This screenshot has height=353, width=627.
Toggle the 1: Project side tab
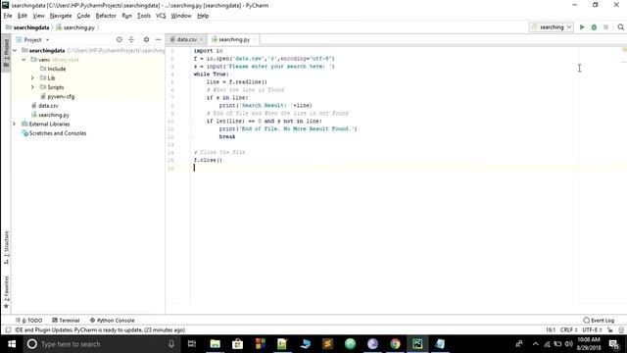click(6, 53)
